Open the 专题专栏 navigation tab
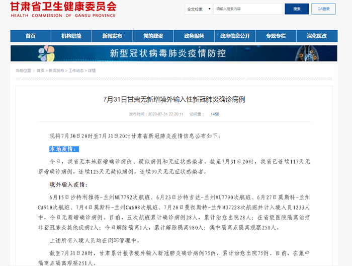The width and height of the screenshot is (352, 266). coord(276,36)
